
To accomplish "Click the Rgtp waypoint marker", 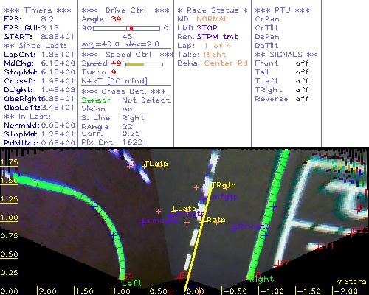I will 203,221.
